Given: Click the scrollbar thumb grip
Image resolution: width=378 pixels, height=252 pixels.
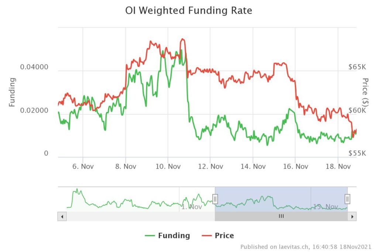Looking at the screenshot, I should (281, 216).
